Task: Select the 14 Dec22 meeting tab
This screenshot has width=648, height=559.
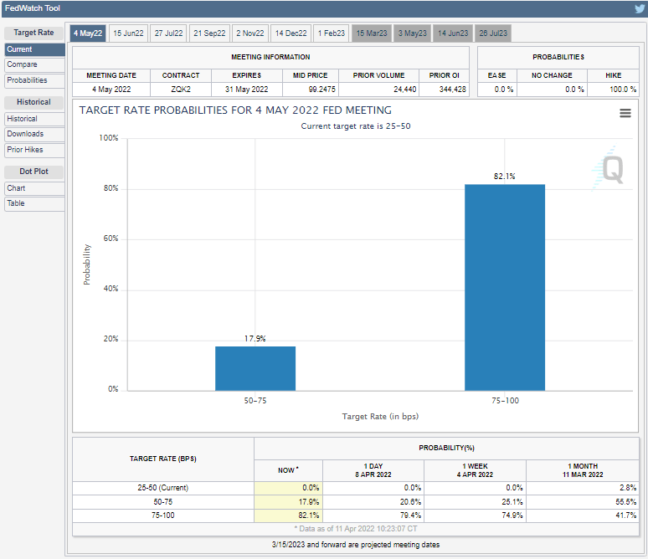Action: (291, 33)
